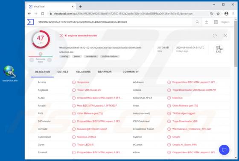
Task: Click the reanalyze file icon
Action: [215, 36]
